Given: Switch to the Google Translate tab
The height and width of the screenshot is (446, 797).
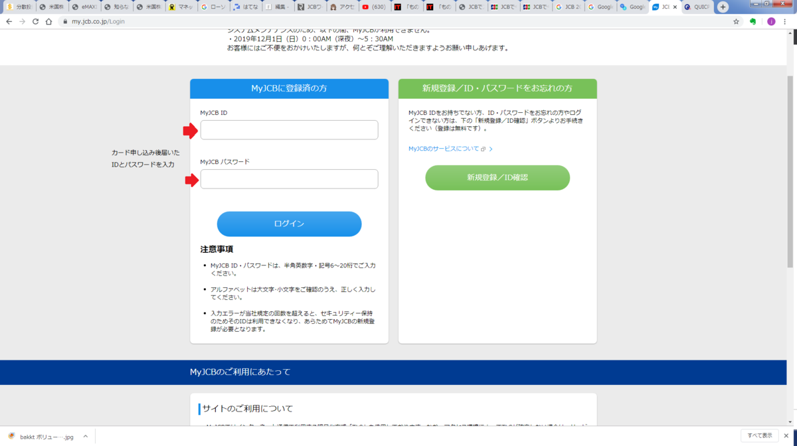Looking at the screenshot, I should 632,7.
